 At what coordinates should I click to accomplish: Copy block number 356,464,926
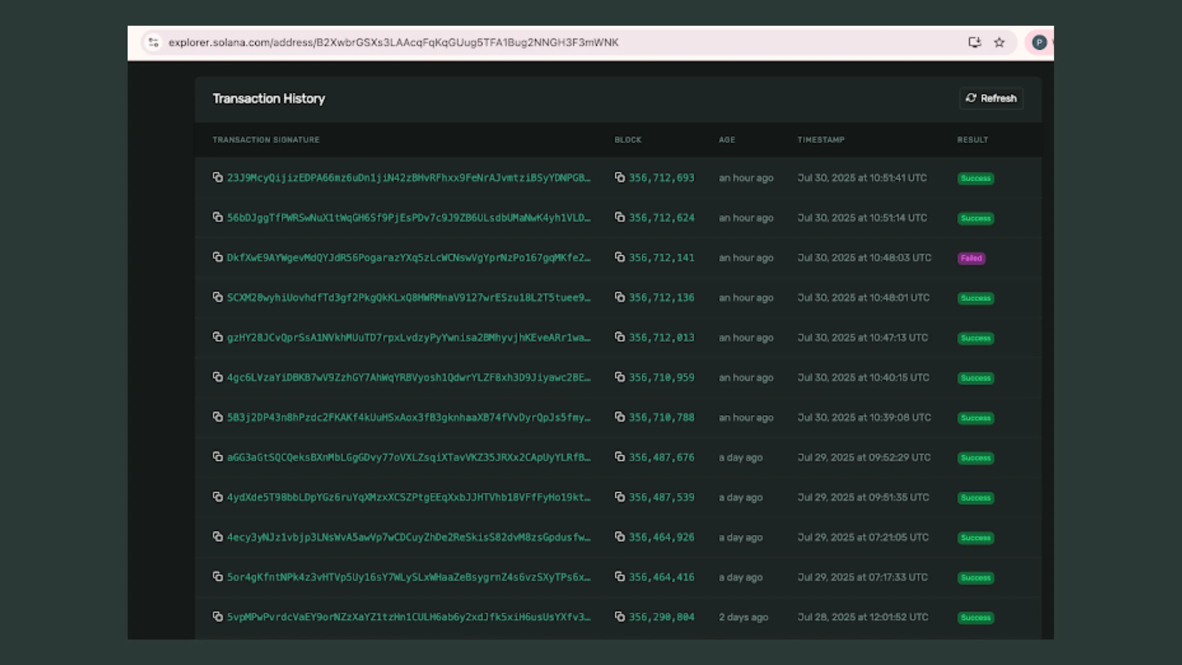click(x=620, y=537)
